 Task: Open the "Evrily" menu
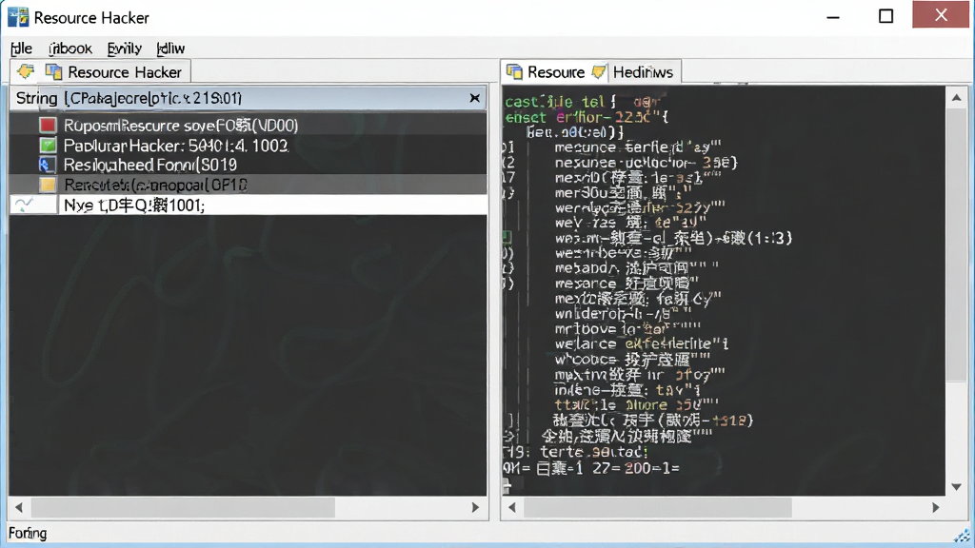(x=125, y=49)
